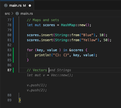Screen dimensions: 121x108
Task: Click the "Yellow" string literal
Action: [x=89, y=40]
